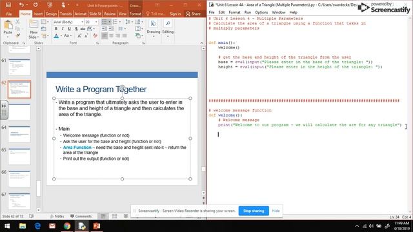
Task: Click the text Shadow icon
Action: pyautogui.click(x=76, y=28)
